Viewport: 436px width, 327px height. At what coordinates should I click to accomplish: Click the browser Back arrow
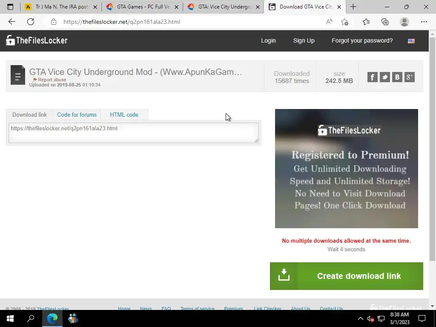coord(11,22)
